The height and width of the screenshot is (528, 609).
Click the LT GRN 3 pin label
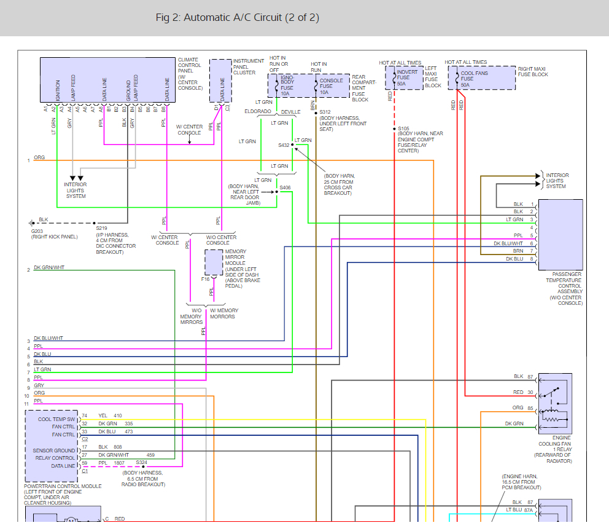[519, 219]
